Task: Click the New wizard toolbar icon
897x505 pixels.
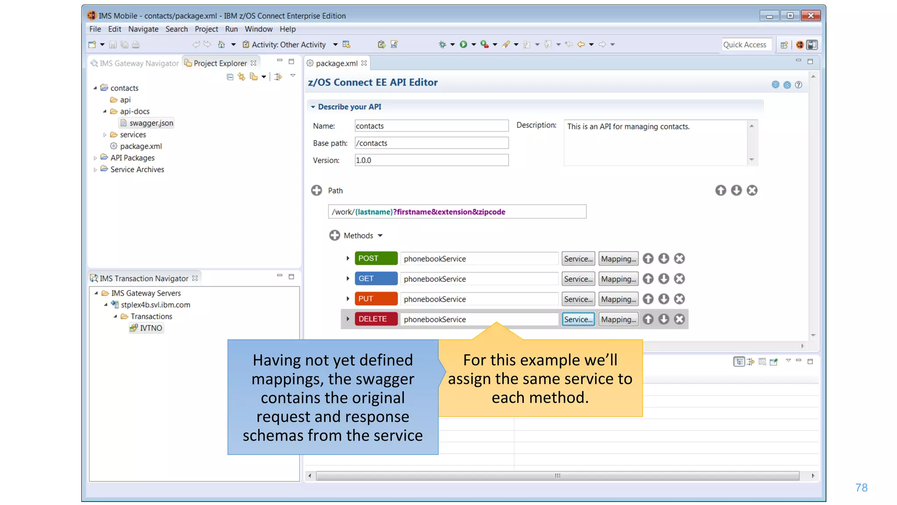Action: pos(92,44)
